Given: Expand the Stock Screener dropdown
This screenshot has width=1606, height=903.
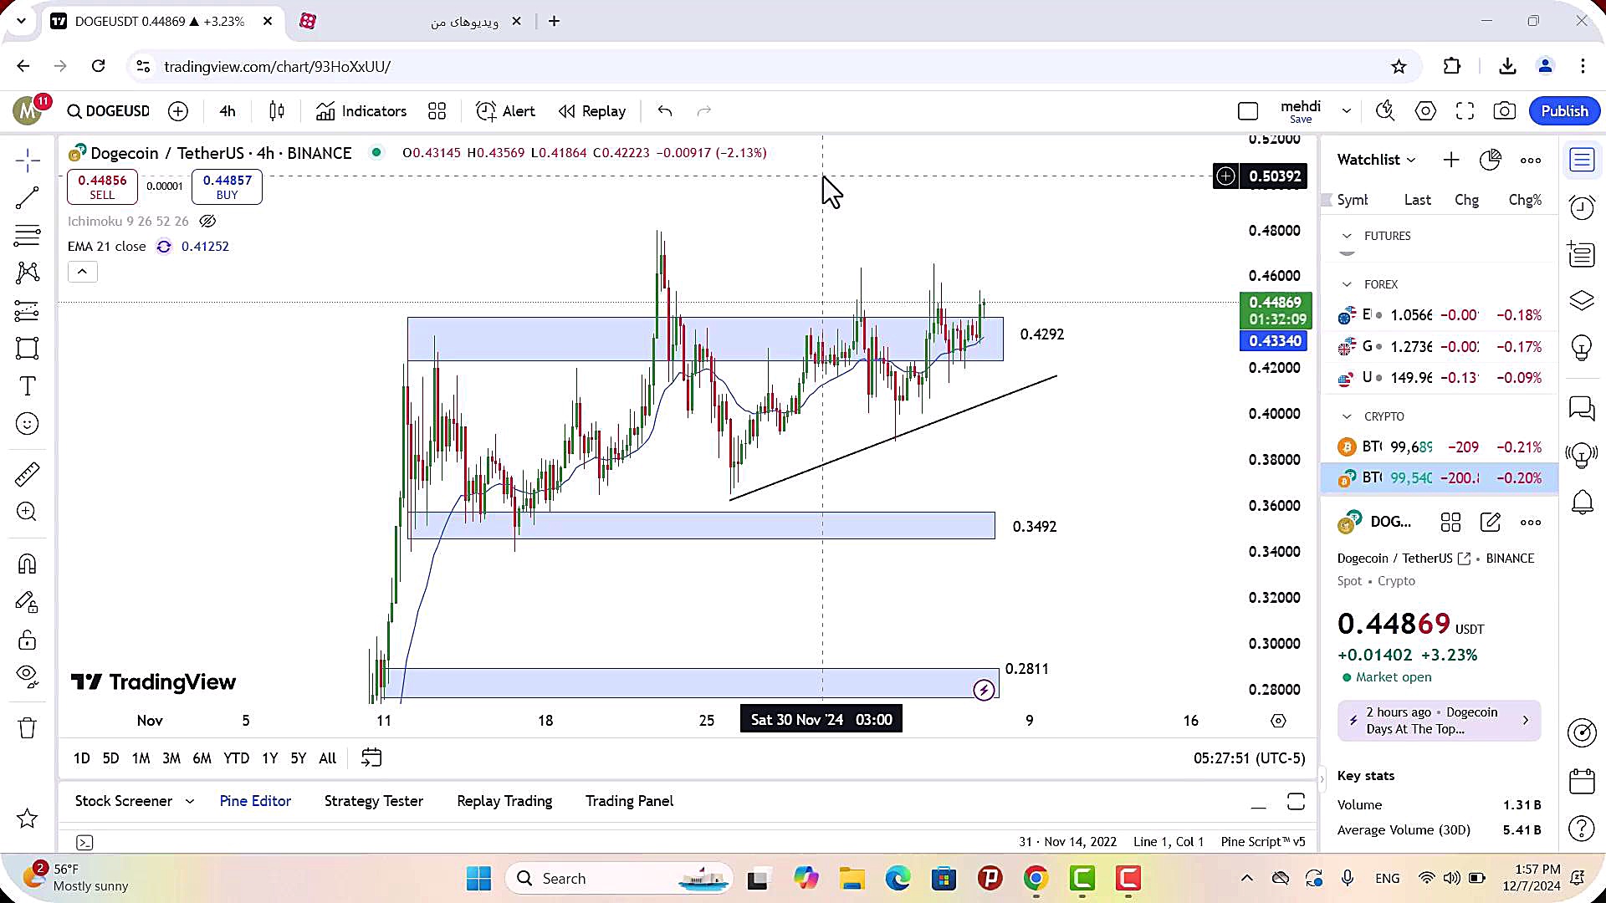Looking at the screenshot, I should (190, 801).
